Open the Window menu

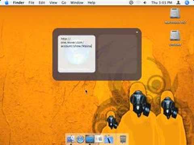click(x=77, y=2)
